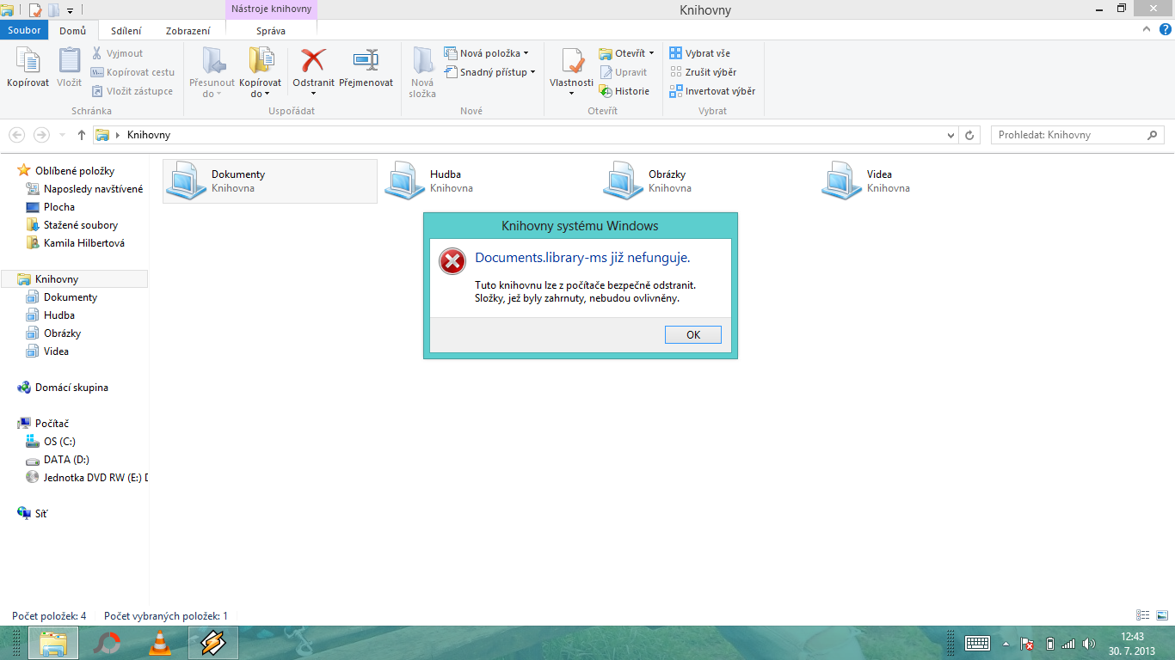Switch to the Sdílení ribbon tab

(126, 31)
